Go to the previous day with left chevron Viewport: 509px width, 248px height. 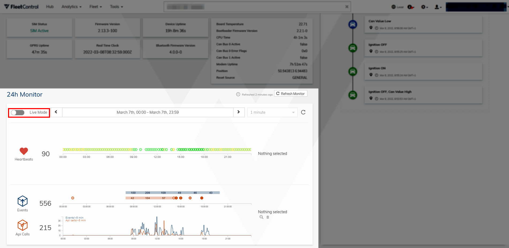[56, 112]
